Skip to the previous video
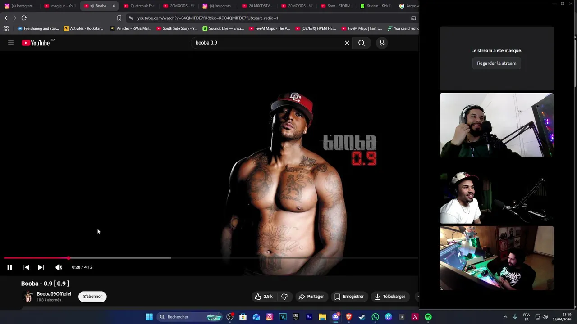Viewport: 577px width, 324px height. [x=26, y=267]
